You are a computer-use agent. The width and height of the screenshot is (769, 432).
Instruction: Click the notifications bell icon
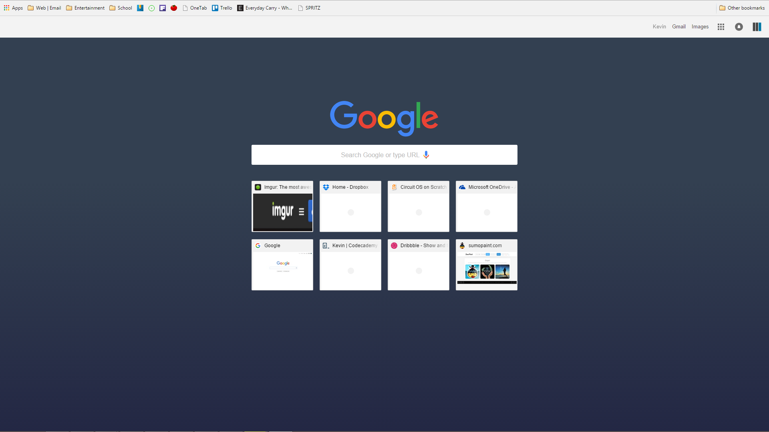739,26
